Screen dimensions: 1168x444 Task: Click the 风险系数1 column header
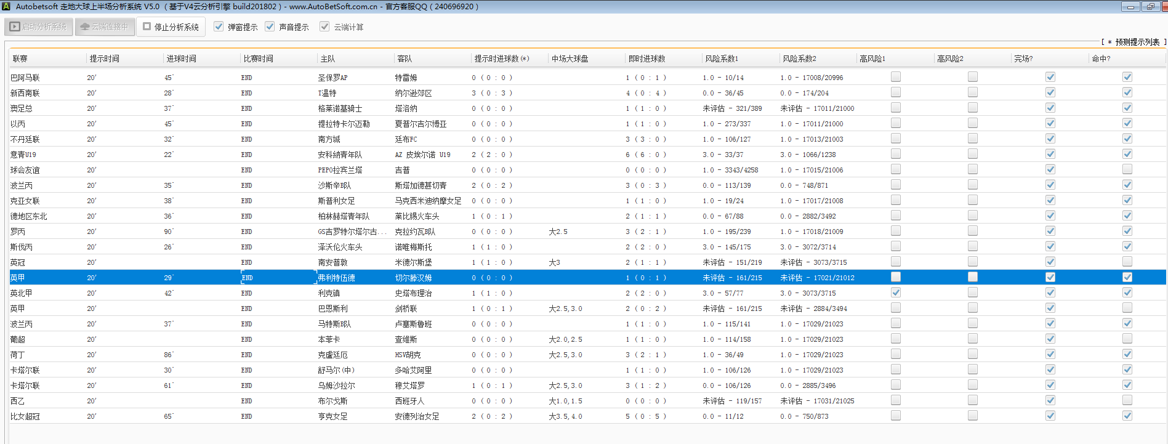coord(722,59)
